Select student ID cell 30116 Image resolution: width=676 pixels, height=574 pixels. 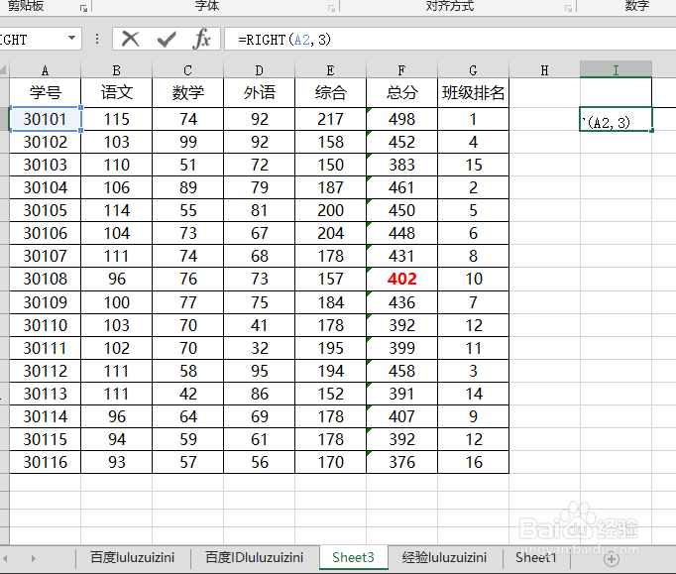pos(45,462)
